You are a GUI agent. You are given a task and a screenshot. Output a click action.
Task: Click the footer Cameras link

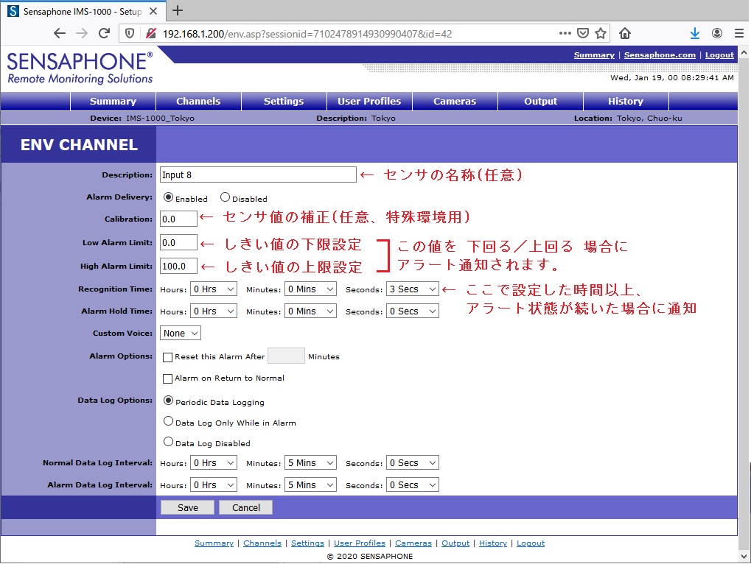click(x=413, y=543)
